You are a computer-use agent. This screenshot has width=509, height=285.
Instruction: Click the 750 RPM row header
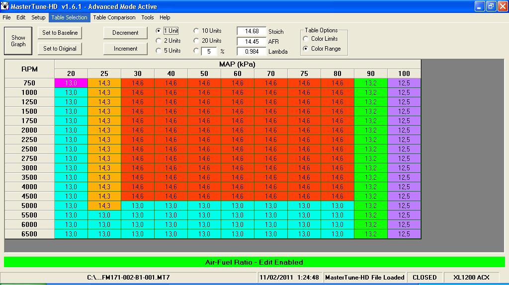pos(29,83)
